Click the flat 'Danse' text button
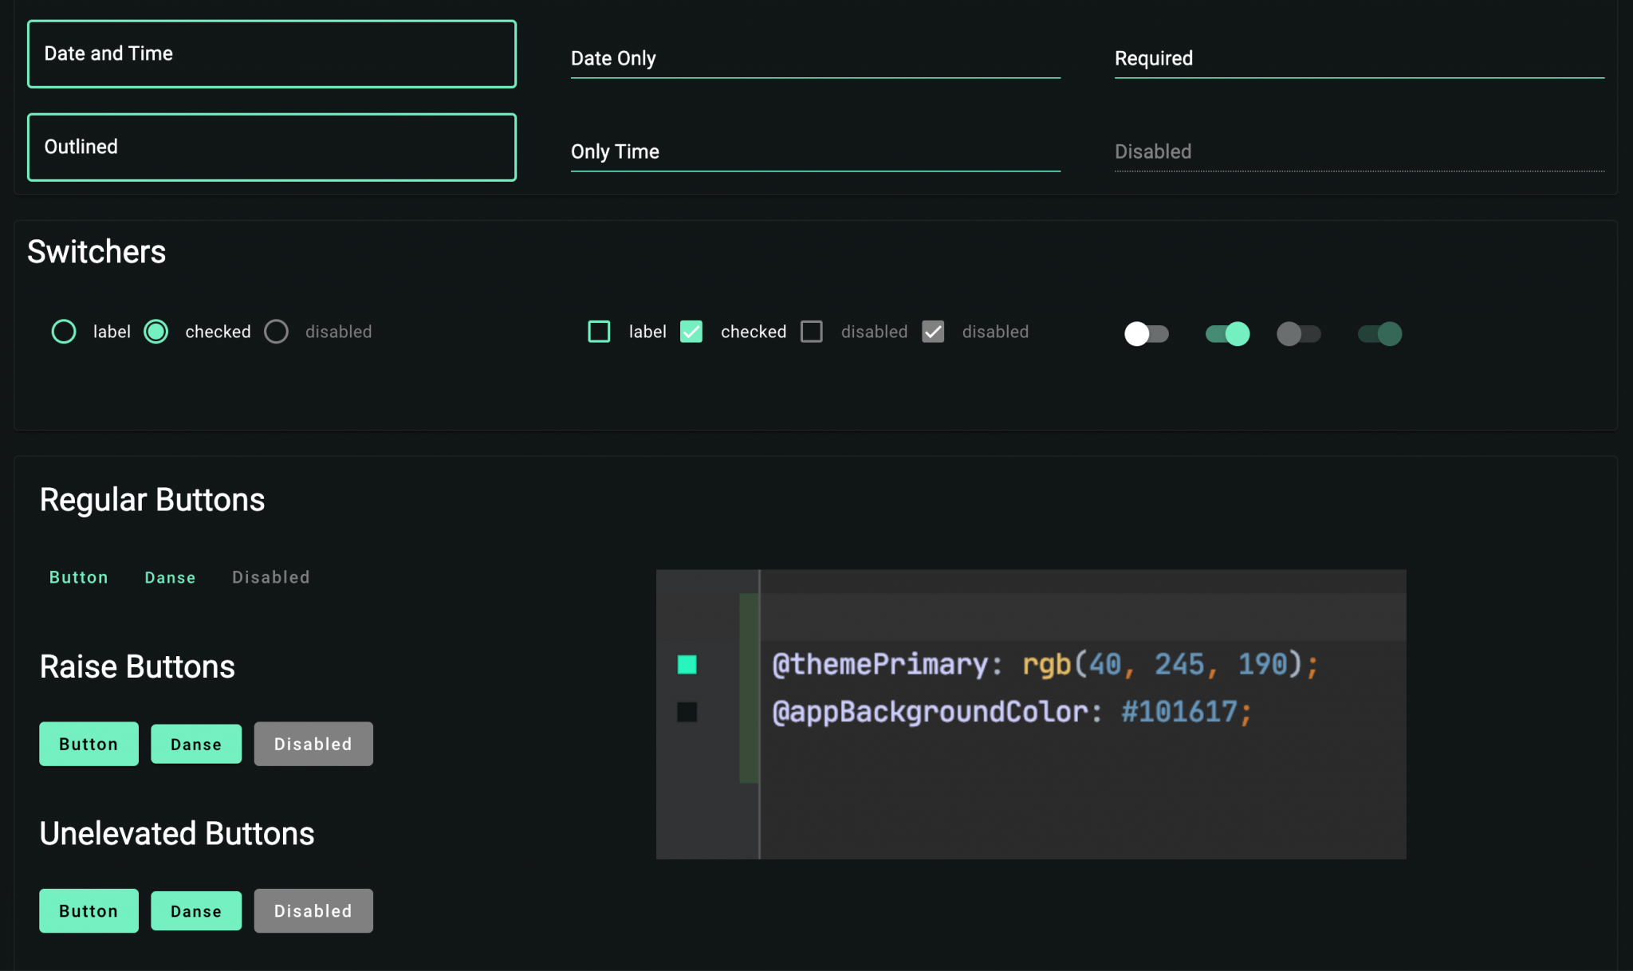 tap(170, 577)
